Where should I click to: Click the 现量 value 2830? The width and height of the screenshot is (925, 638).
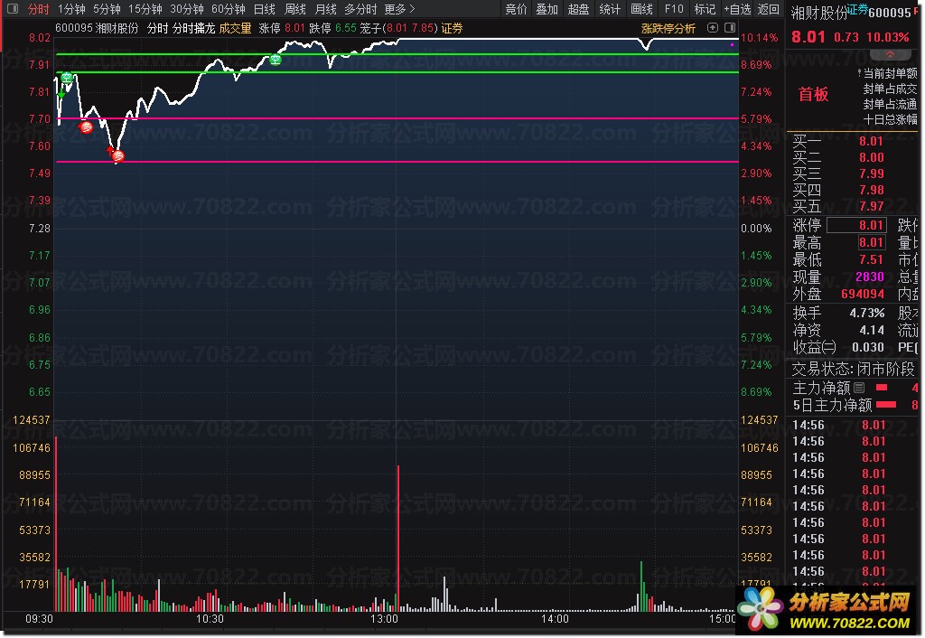click(870, 277)
